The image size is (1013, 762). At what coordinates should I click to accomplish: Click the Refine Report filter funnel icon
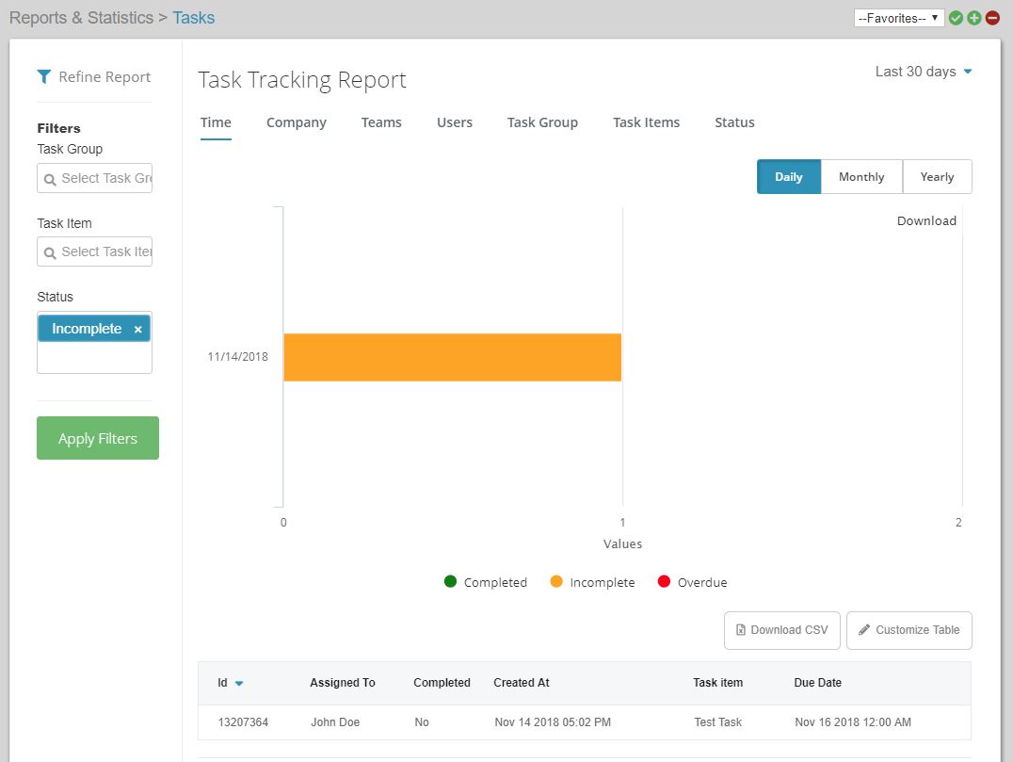(44, 76)
